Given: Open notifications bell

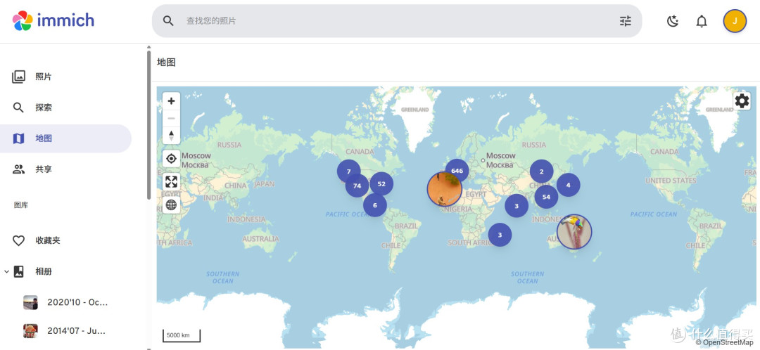Looking at the screenshot, I should (x=702, y=21).
